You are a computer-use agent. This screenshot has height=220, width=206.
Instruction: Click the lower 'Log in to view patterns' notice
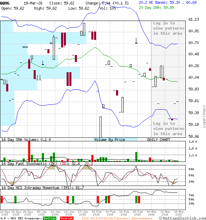point(169,129)
